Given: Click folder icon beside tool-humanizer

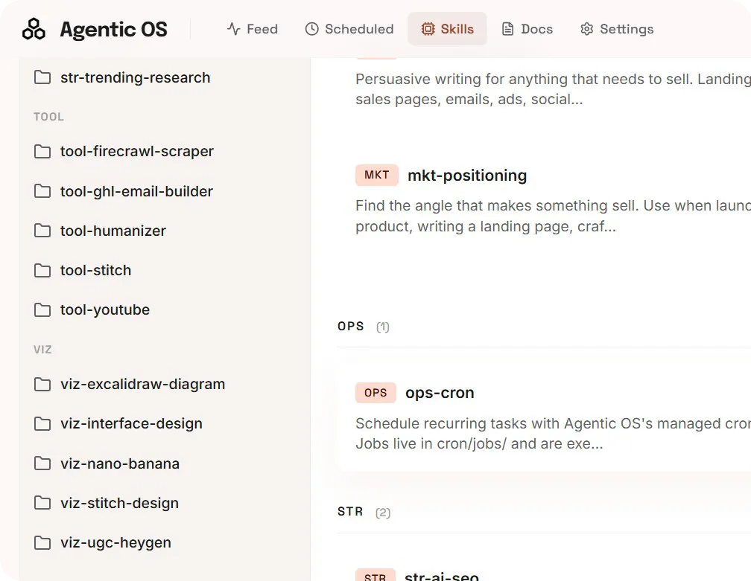Looking at the screenshot, I should pos(42,231).
